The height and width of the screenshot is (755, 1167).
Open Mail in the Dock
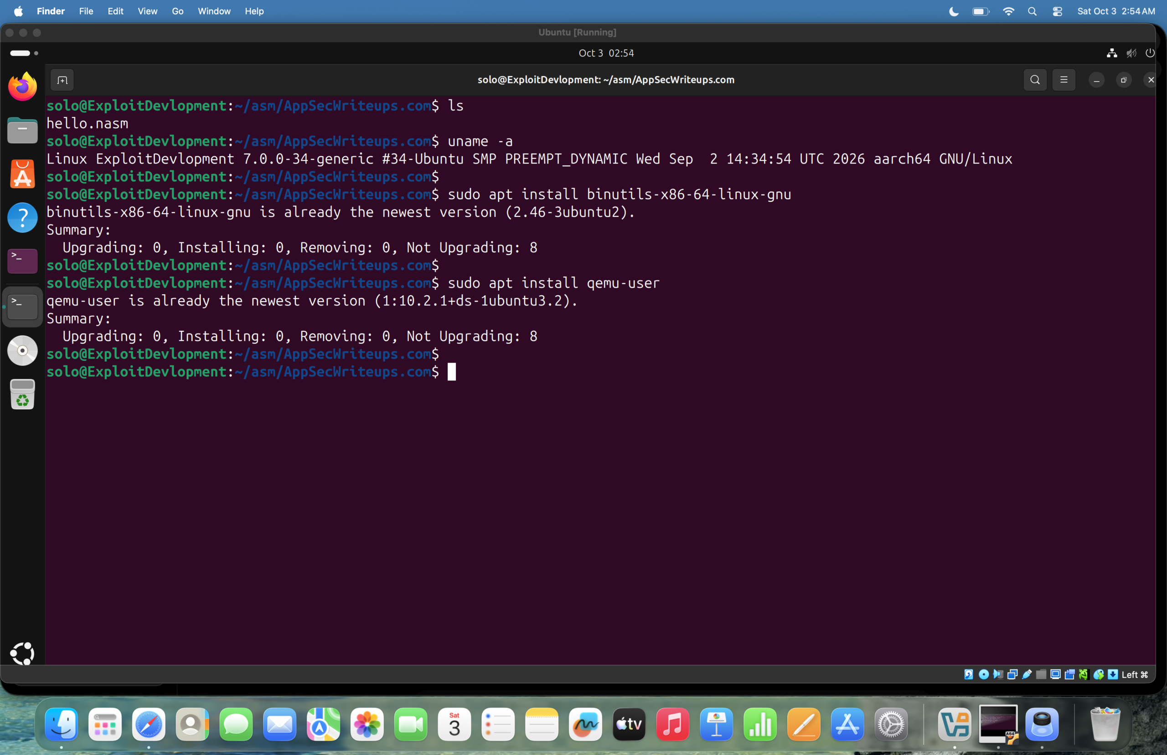coord(279,724)
